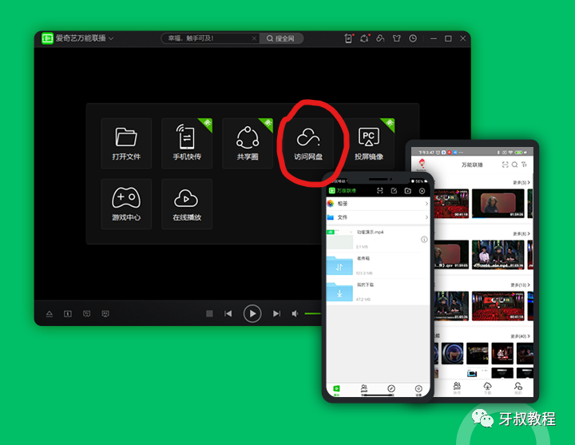
Task: Open the 共享圈 sharing circle tile
Action: (x=248, y=144)
